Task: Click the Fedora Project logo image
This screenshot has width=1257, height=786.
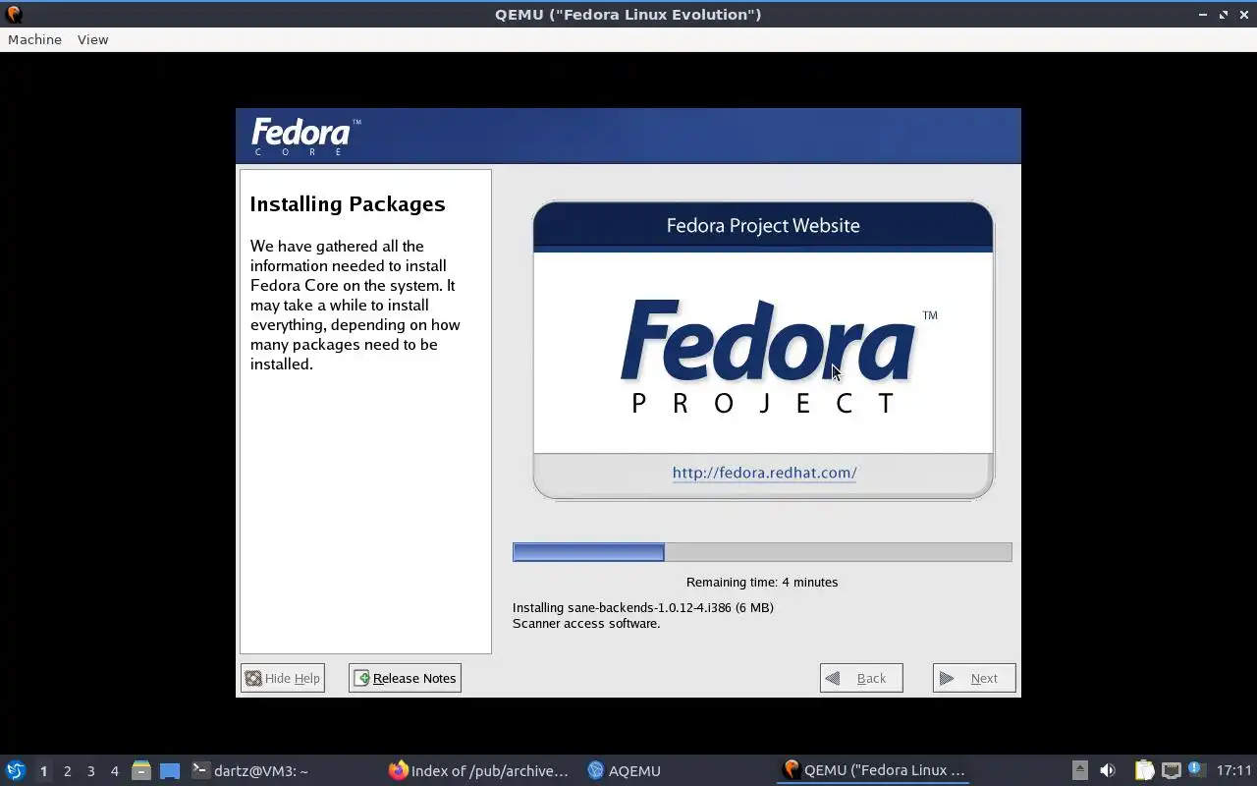Action: click(779, 356)
